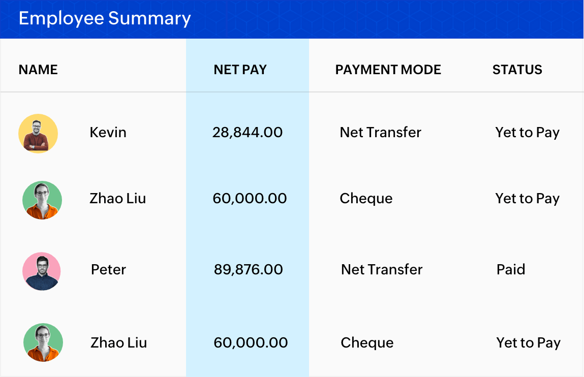Click Kevin's Yet to Pay status

[x=527, y=133]
